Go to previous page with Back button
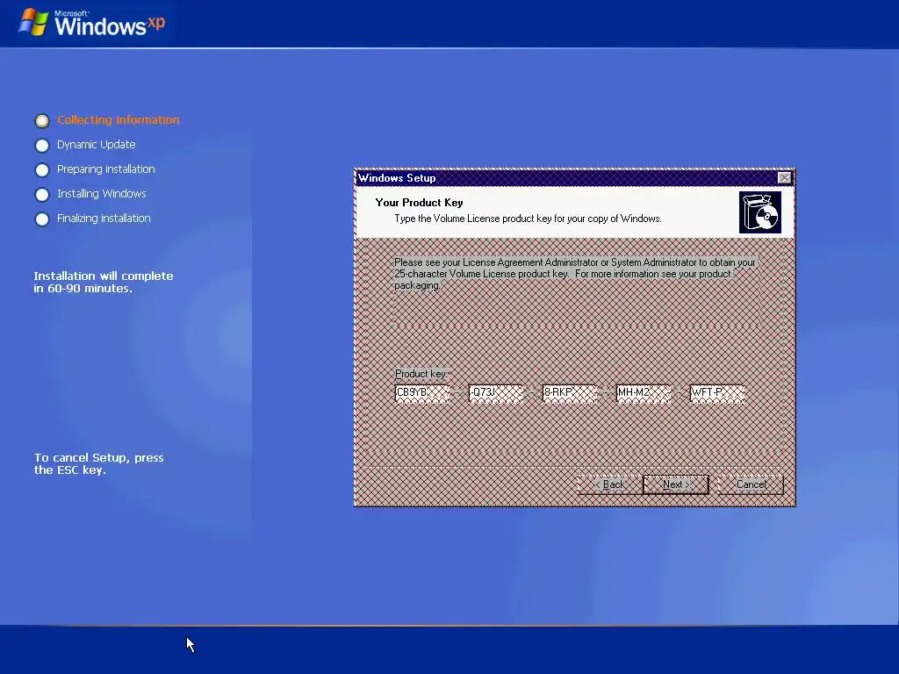 610,484
